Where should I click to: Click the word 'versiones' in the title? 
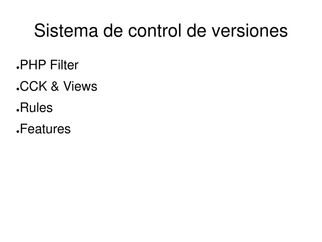point(250,31)
